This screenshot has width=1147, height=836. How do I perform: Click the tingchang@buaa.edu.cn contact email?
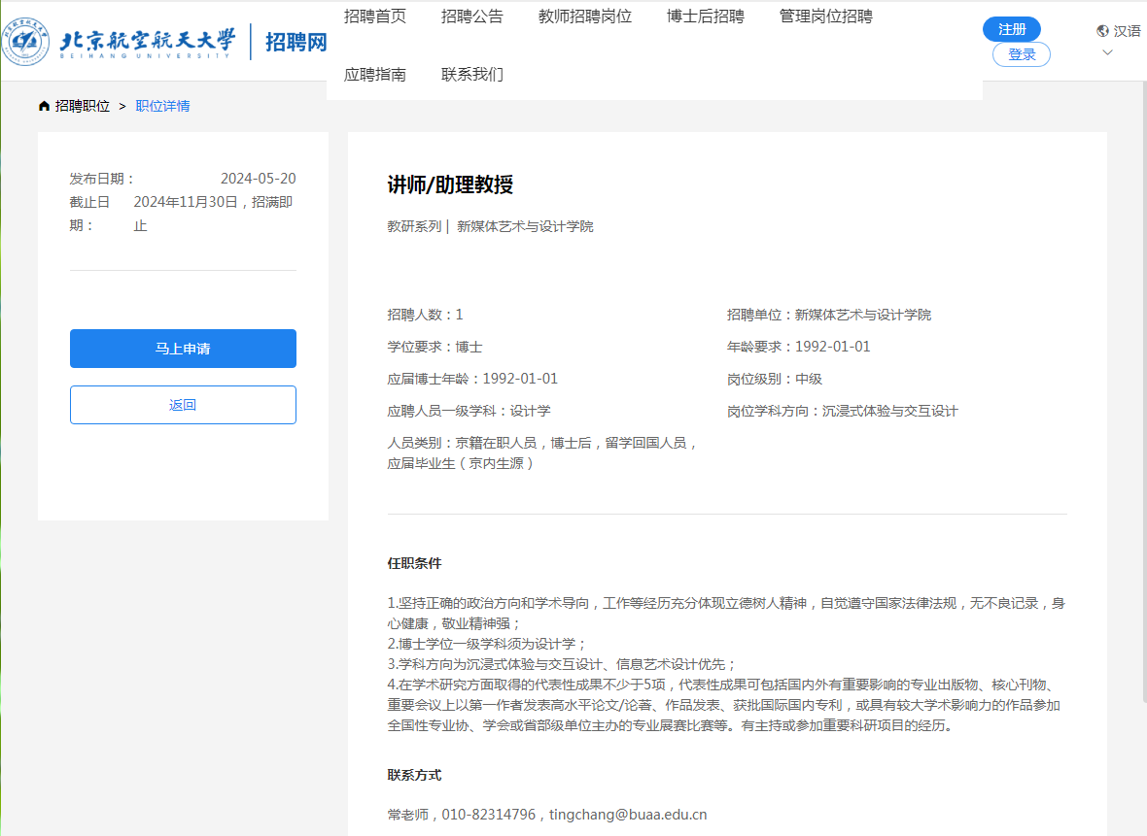tap(628, 815)
